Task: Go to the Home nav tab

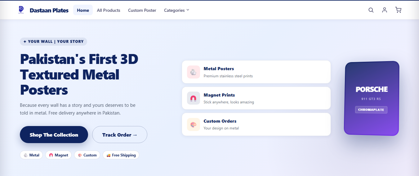Action: (83, 10)
